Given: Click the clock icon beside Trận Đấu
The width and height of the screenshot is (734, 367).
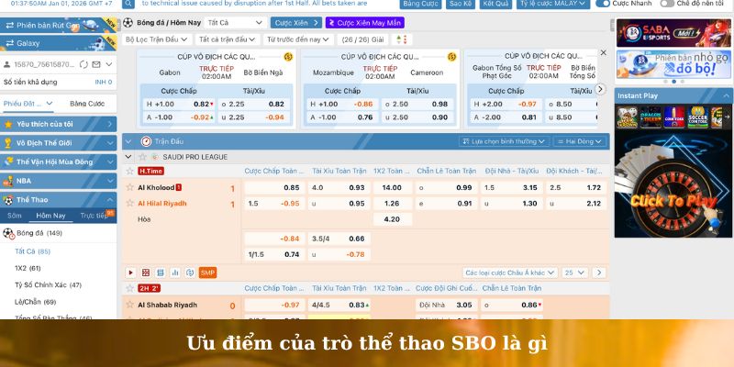Looking at the screenshot, I should pyautogui.click(x=146, y=141).
